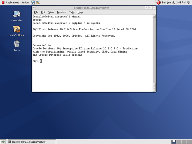The height and width of the screenshot is (144, 192).
Task: Open the terminal window menu dropdown arrow
Action: 34,8
